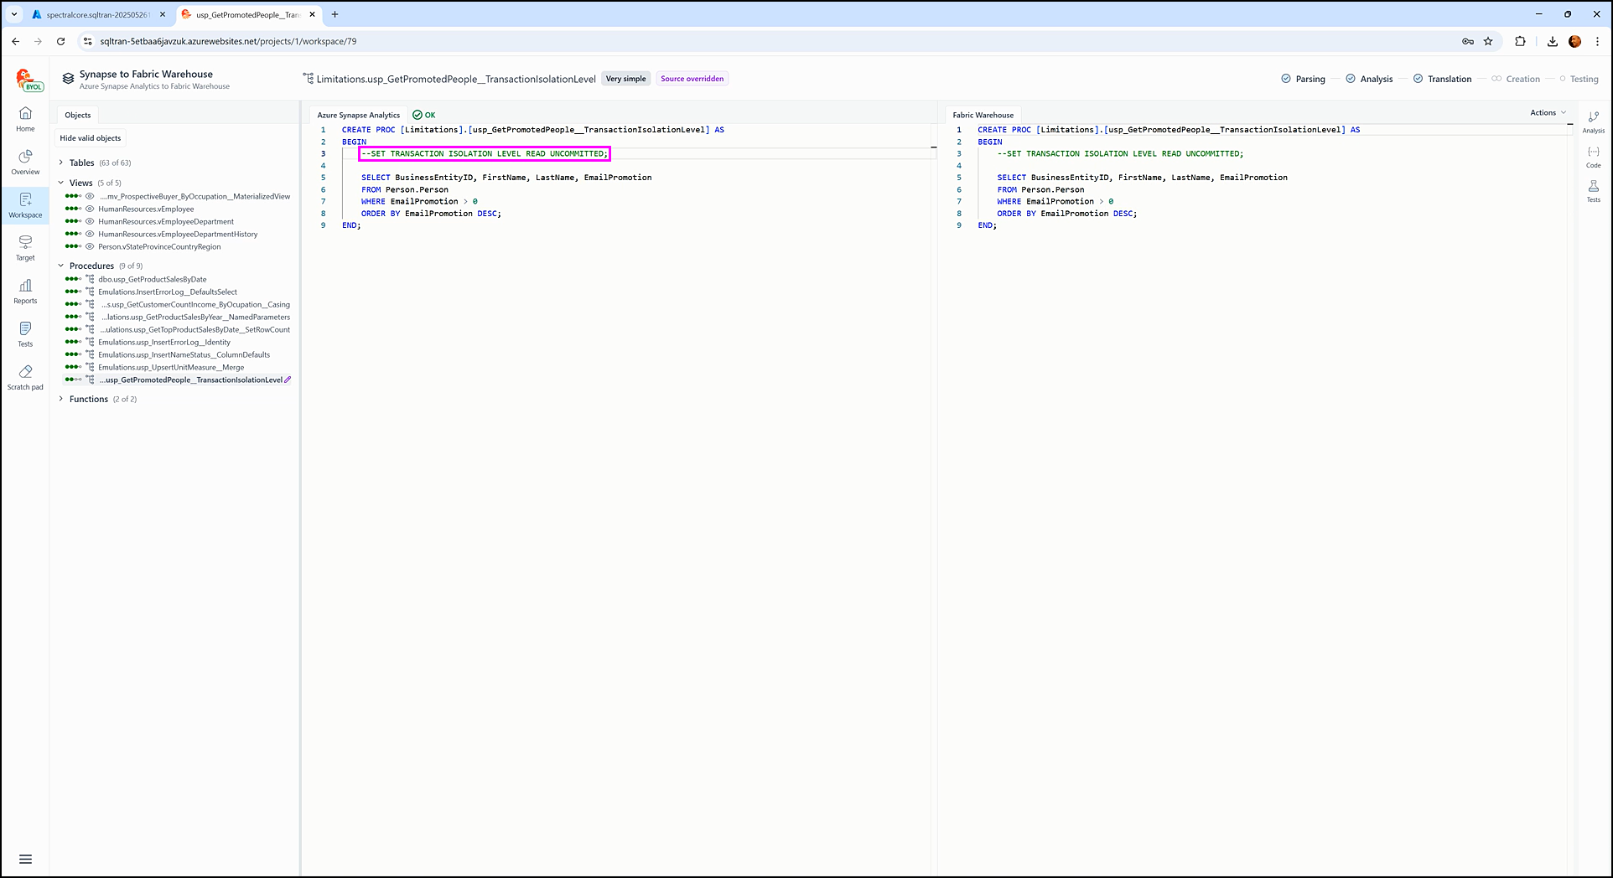Go to the Target section icon
The height and width of the screenshot is (878, 1613).
(25, 247)
